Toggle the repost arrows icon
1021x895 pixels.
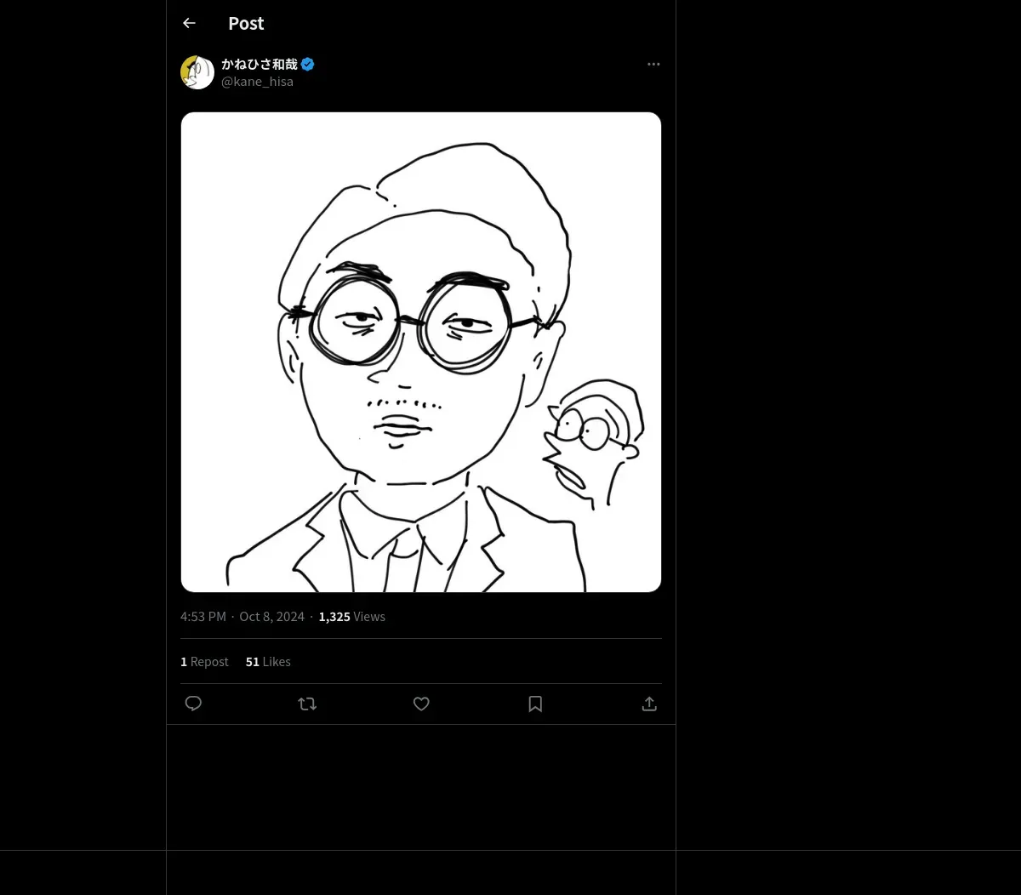click(307, 704)
